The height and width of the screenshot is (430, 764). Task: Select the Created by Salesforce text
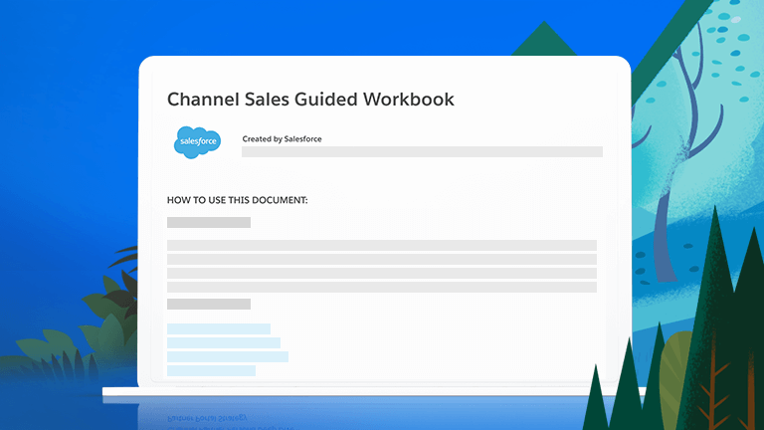tap(282, 139)
